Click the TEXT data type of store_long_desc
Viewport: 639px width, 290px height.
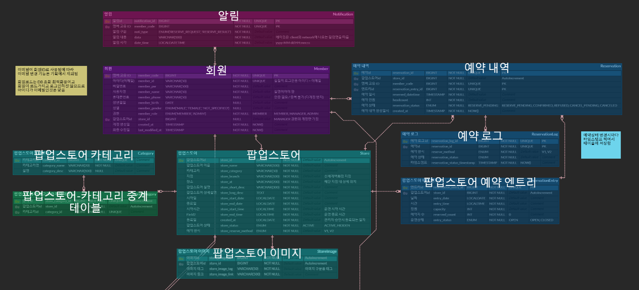261,193
